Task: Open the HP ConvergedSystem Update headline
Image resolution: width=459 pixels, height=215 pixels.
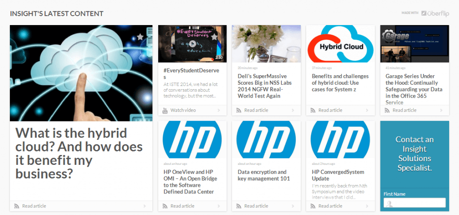Action: click(338, 175)
